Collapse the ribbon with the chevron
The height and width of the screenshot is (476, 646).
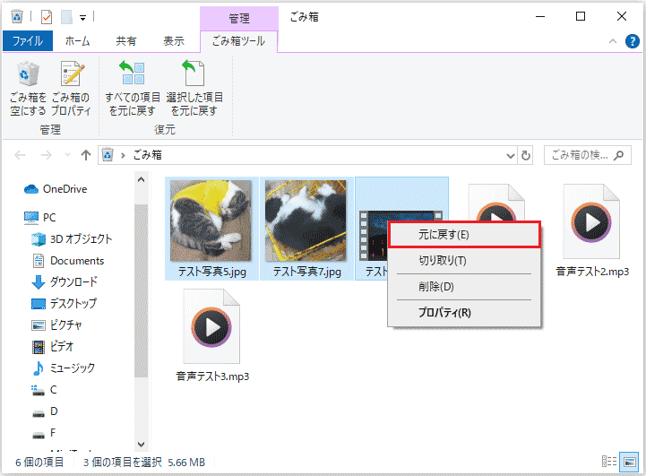point(614,41)
